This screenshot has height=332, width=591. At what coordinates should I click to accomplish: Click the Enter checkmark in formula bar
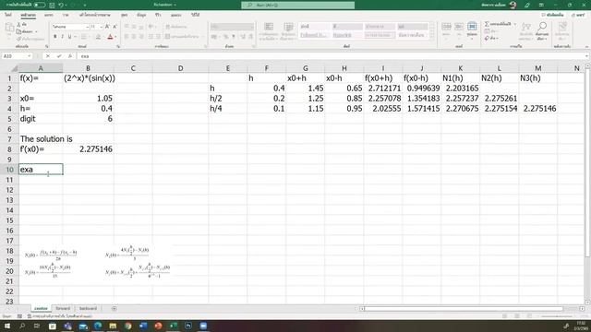point(59,55)
